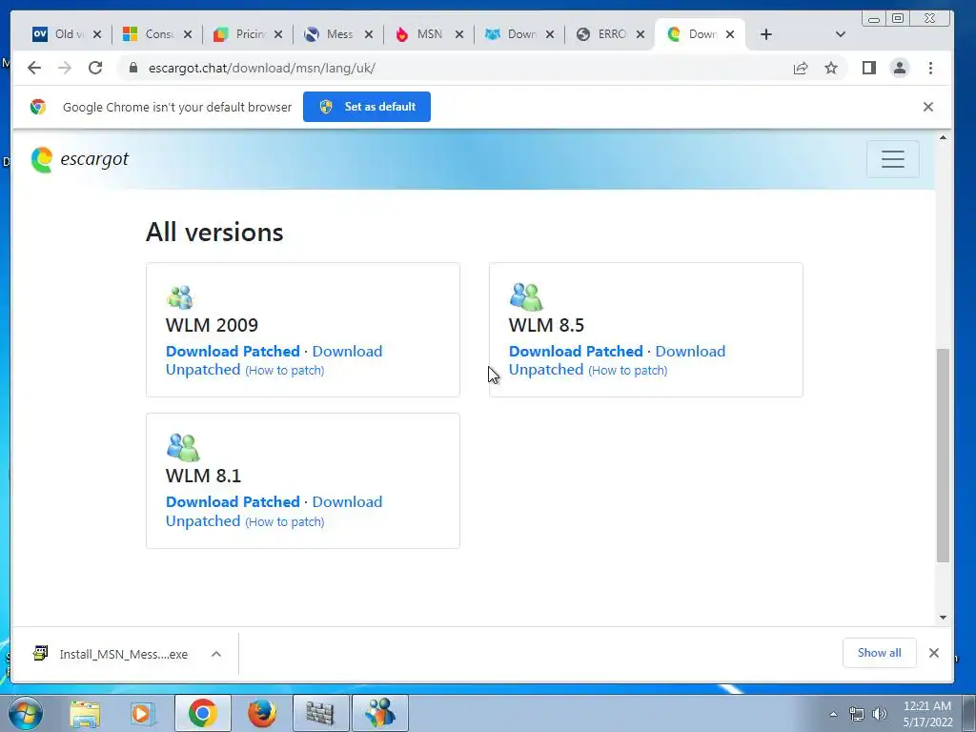976x732 pixels.
Task: Open a new browser tab
Action: 766,34
